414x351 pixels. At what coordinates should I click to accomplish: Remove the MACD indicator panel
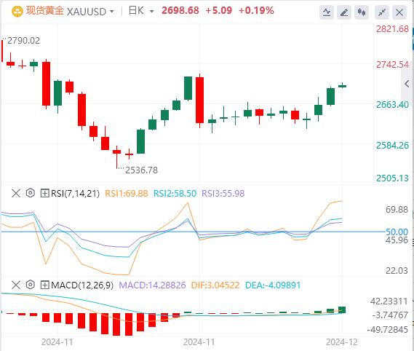[16, 285]
